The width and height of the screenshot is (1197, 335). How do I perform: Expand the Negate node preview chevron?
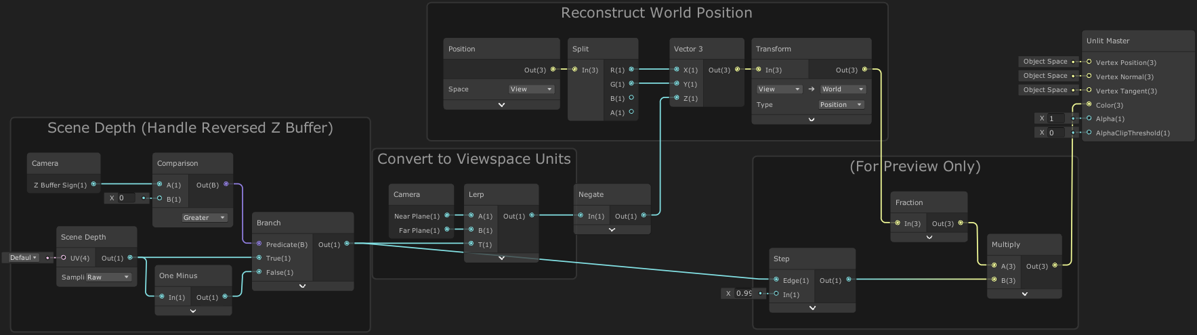(x=612, y=230)
